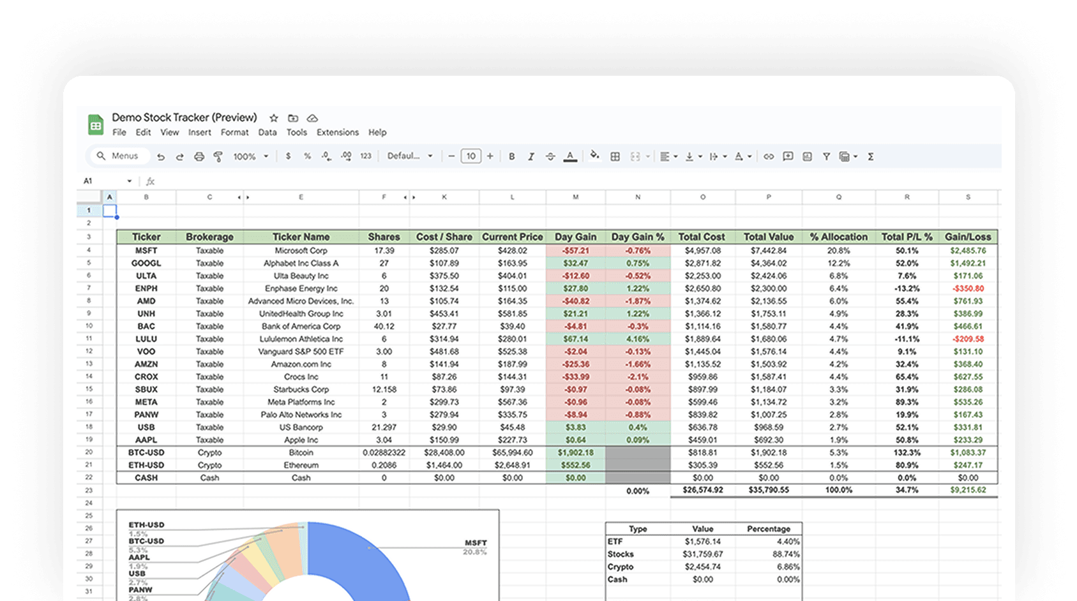
Task: Open the Insert menu
Action: click(199, 133)
